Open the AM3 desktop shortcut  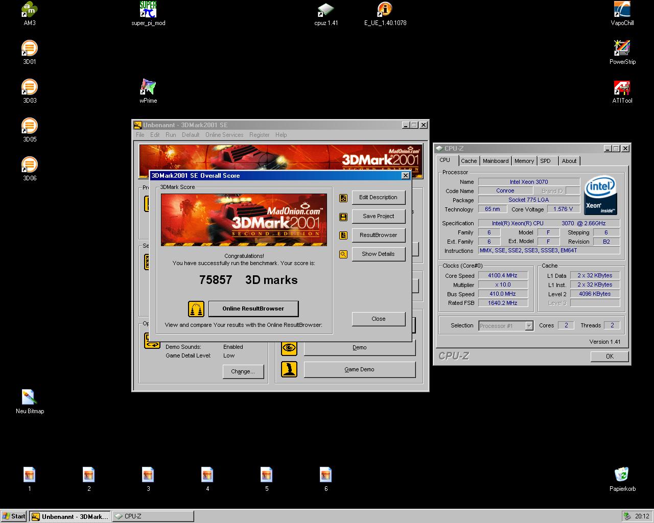pos(30,10)
